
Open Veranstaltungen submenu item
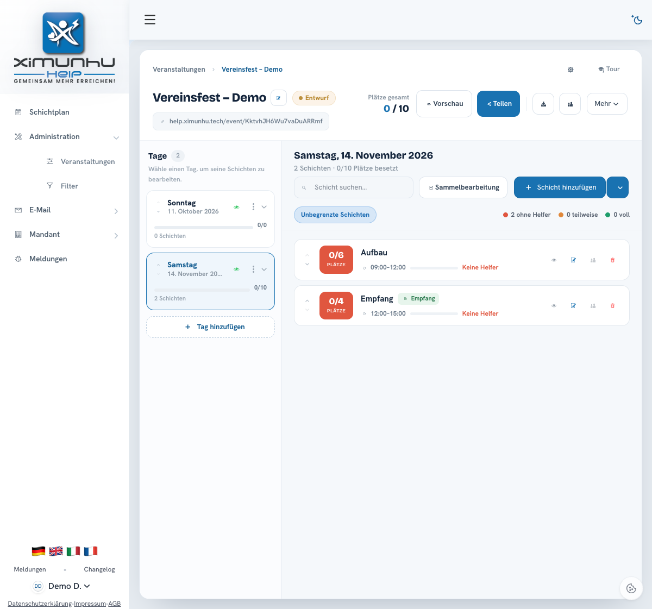80,161
